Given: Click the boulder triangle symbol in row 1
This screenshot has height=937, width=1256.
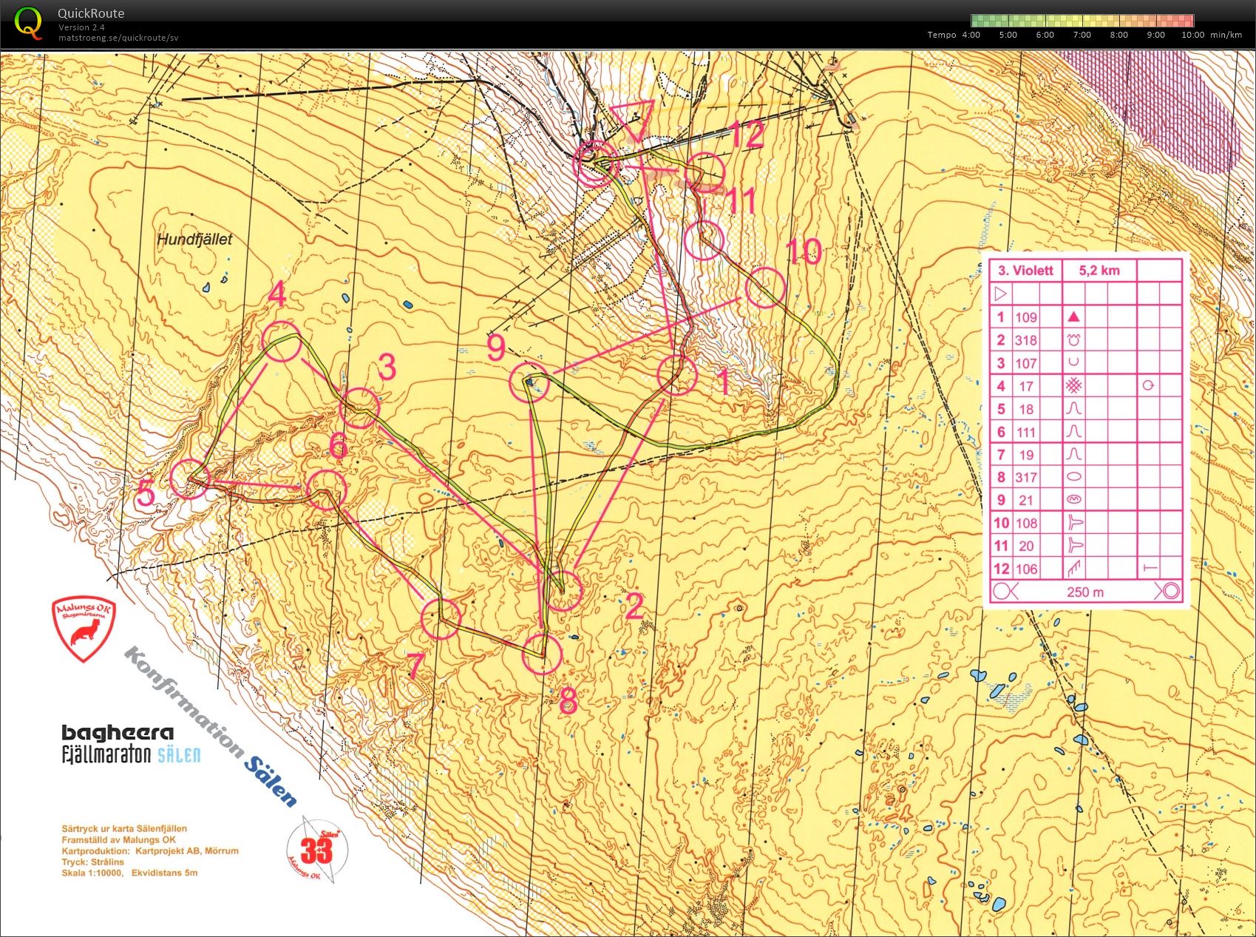Looking at the screenshot, I should click(1073, 317).
